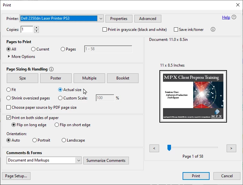Enable Print in grayscale checkbox
Viewport: 243px width, 185px height.
click(104, 30)
